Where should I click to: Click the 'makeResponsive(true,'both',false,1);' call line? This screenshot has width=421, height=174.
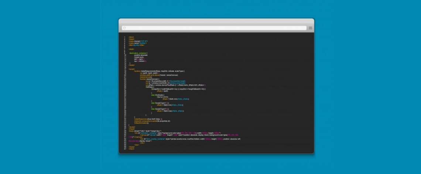pos(148,119)
